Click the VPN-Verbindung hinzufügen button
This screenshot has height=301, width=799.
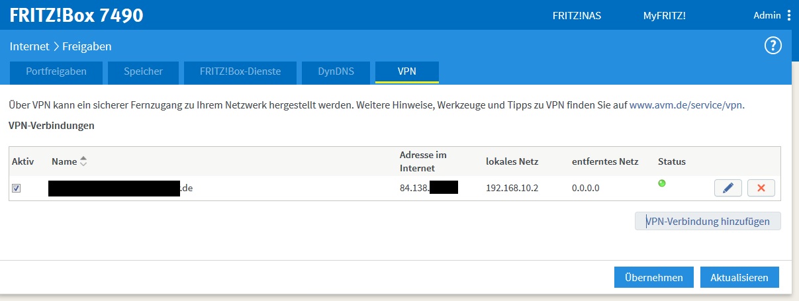708,221
